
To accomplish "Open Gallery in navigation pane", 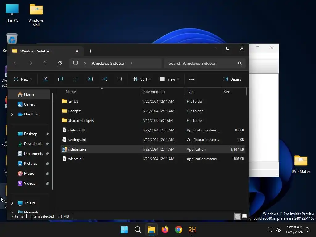I will point(29,104).
